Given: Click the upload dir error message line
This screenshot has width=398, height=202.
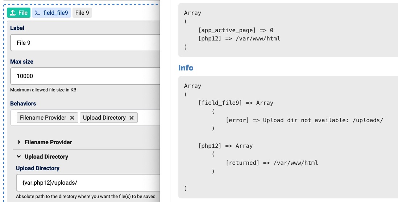Looking at the screenshot, I should [x=304, y=120].
